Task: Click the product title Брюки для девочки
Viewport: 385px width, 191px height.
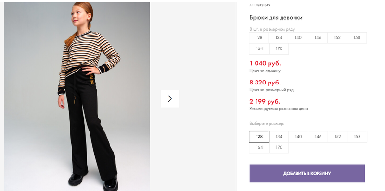Action: (x=276, y=18)
